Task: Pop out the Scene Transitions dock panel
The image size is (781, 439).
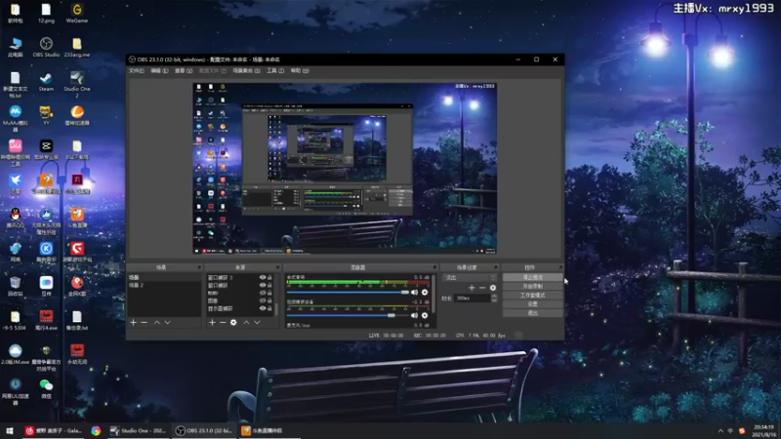Action: (496, 267)
